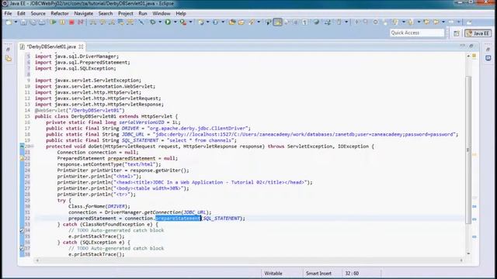Click the green Resume debug icon
The image size is (497, 279).
tap(54, 22)
